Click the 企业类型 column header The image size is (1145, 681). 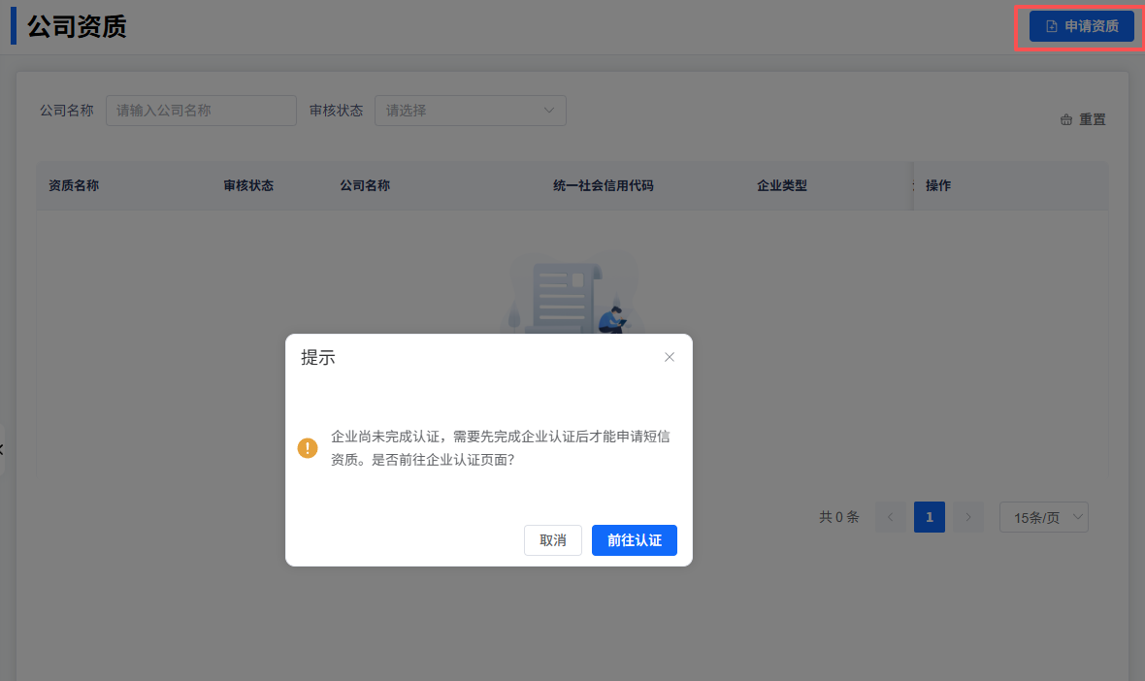pyautogui.click(x=782, y=185)
